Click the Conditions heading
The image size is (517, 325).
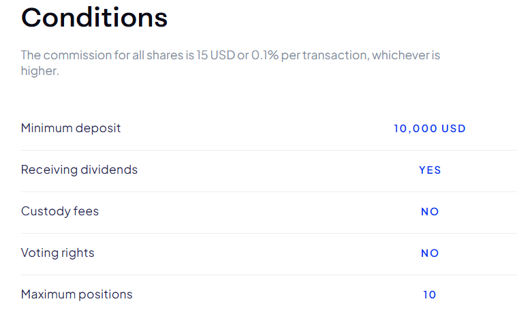[94, 17]
